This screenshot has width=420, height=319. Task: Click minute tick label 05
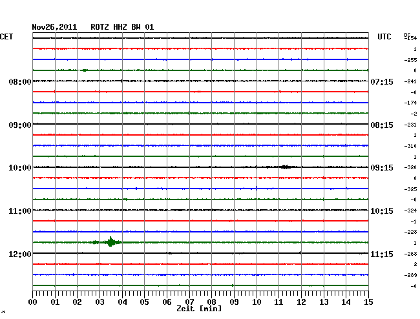(x=144, y=302)
